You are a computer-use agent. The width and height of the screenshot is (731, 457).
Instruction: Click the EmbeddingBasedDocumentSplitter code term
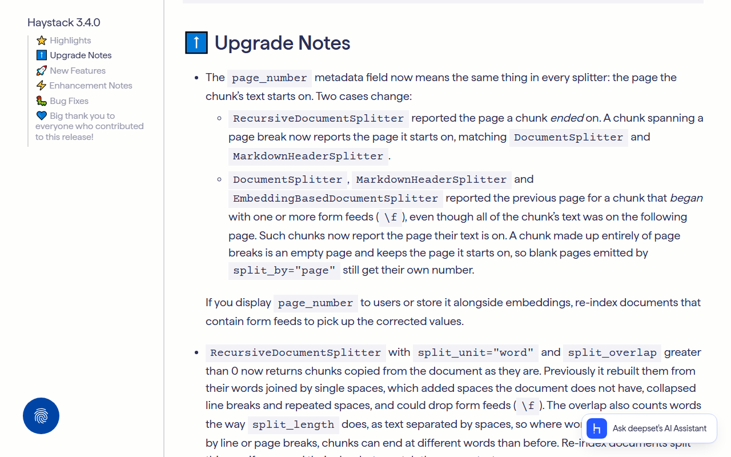(x=336, y=198)
